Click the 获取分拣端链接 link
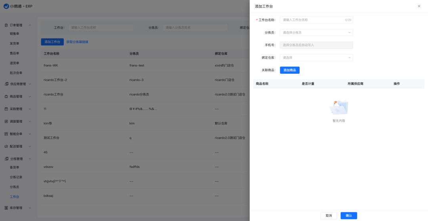 (77, 42)
